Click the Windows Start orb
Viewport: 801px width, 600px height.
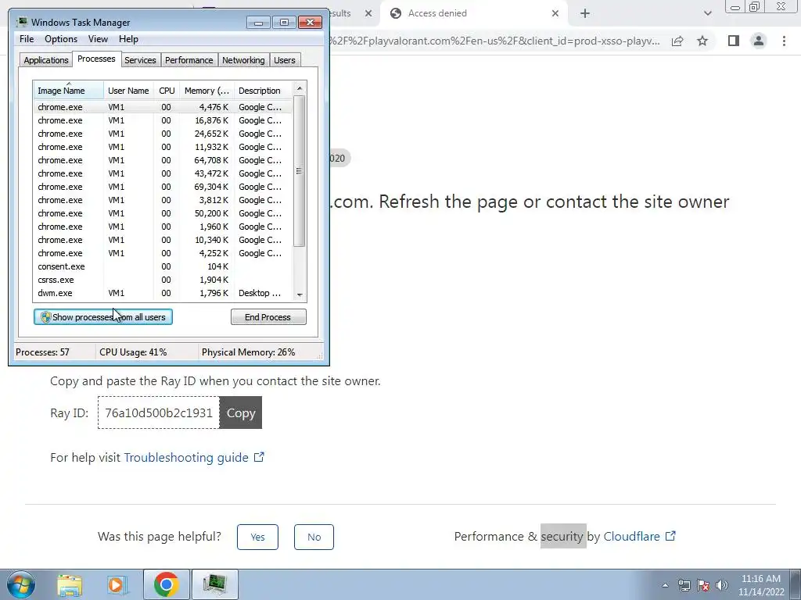21,584
